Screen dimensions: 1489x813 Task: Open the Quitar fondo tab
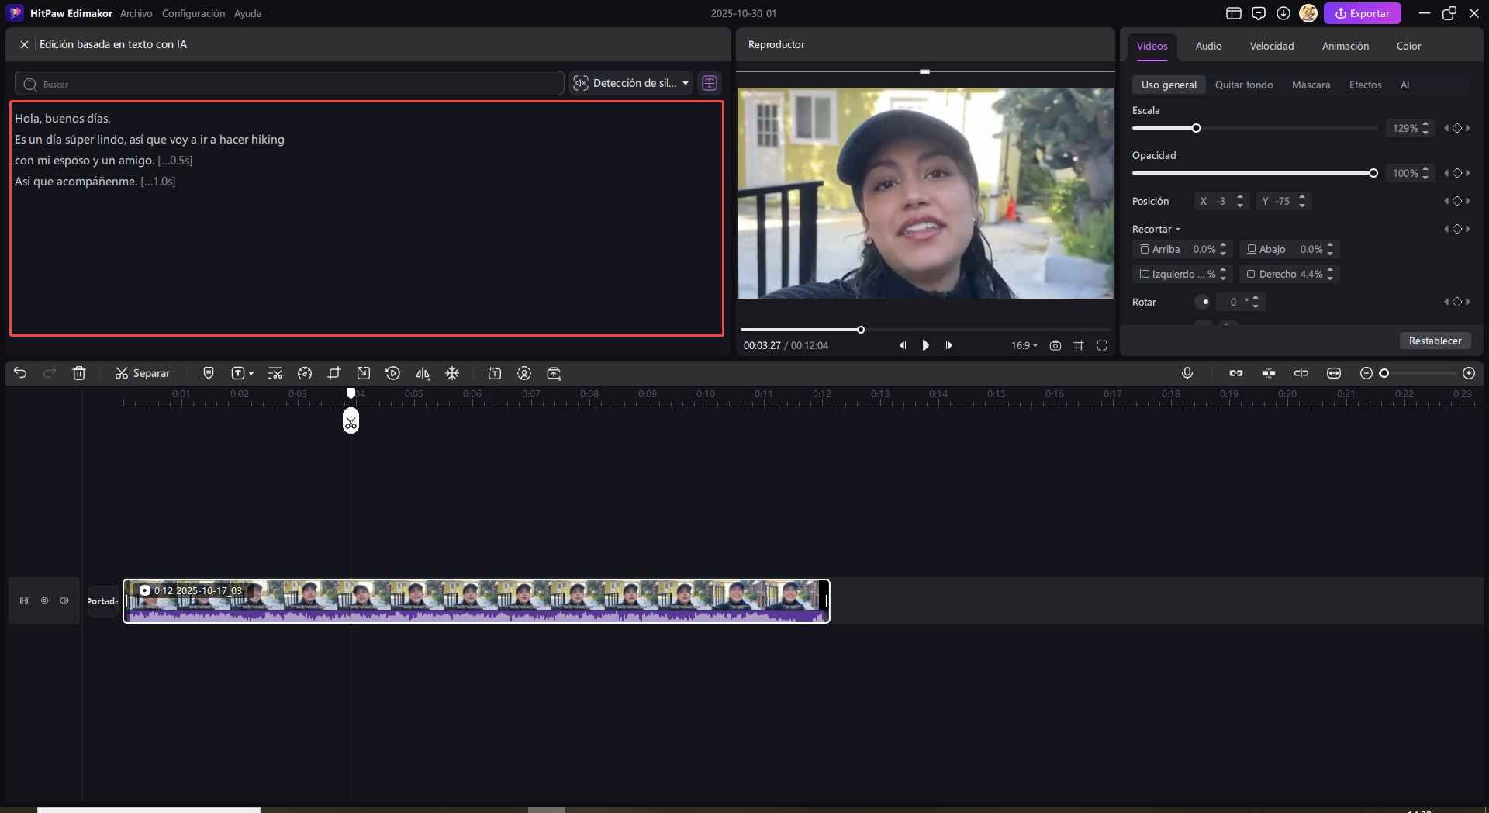pos(1244,85)
